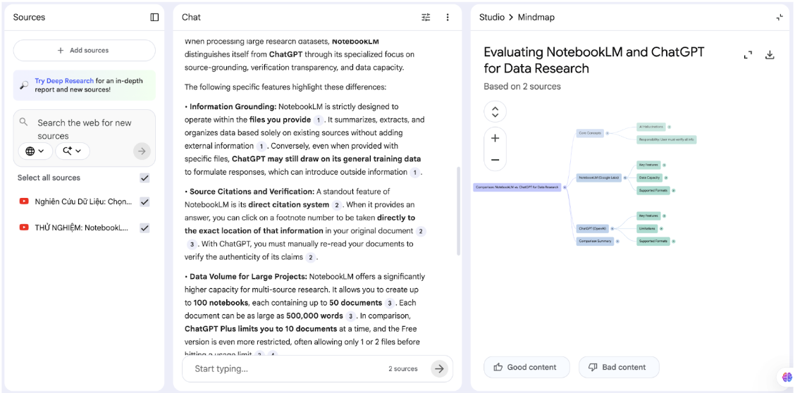
Task: Expand mindmap to fullscreen
Action: [748, 55]
